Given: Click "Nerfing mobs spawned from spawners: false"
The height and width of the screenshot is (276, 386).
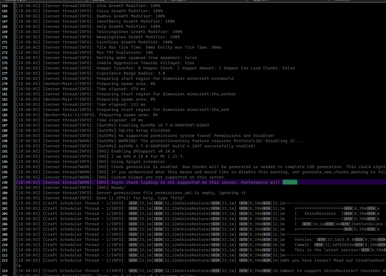Looking at the screenshot, I should [x=147, y=58].
